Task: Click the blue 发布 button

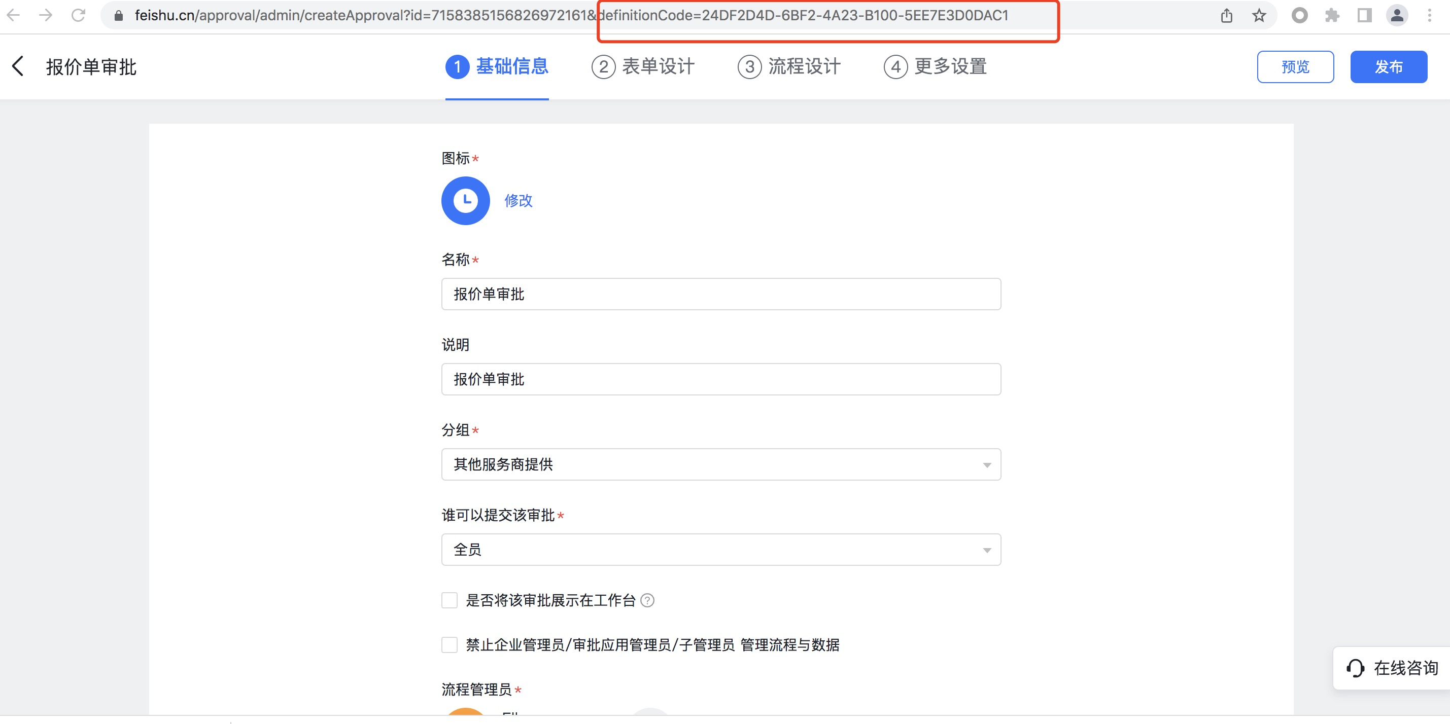Action: 1388,67
